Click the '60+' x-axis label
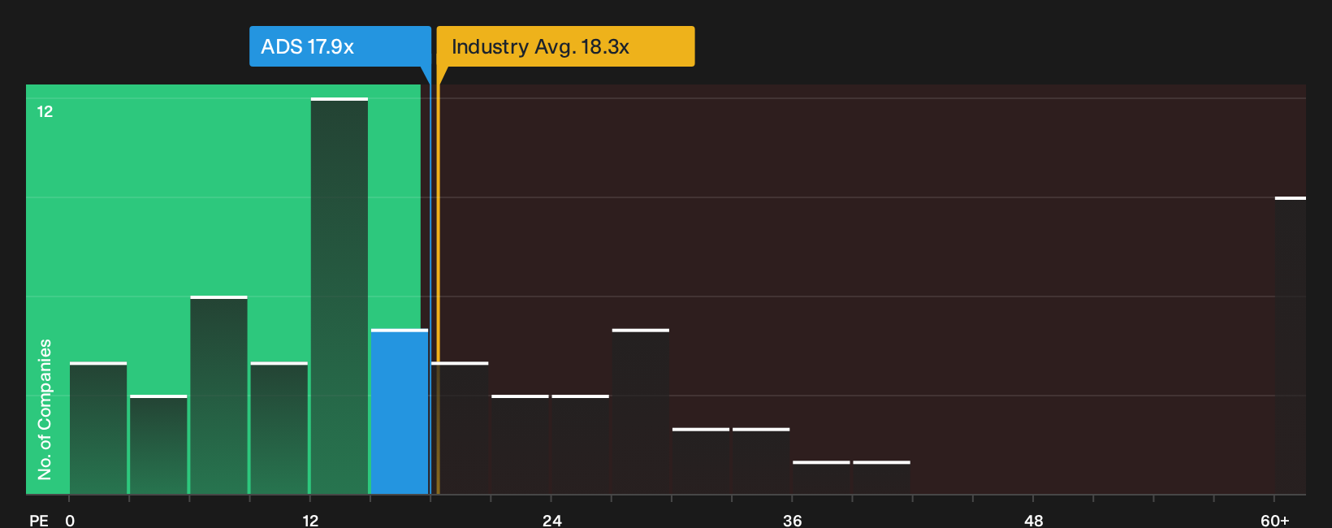 click(1274, 521)
